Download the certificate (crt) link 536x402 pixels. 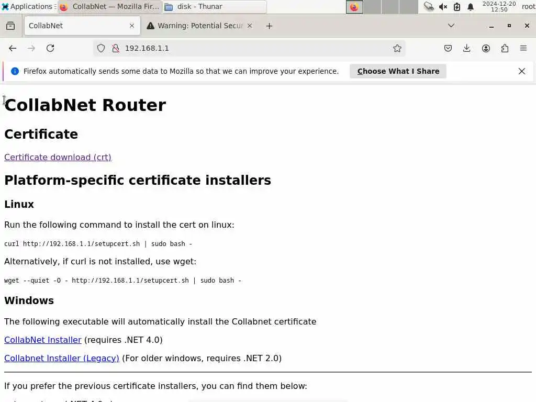point(58,157)
